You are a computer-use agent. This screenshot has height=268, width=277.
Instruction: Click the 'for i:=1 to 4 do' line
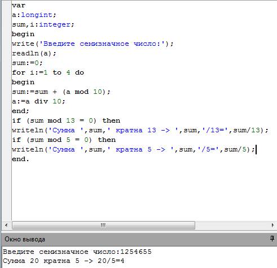point(48,72)
